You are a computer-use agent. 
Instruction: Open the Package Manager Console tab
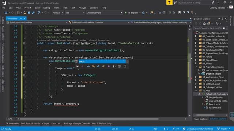click(x=77, y=123)
